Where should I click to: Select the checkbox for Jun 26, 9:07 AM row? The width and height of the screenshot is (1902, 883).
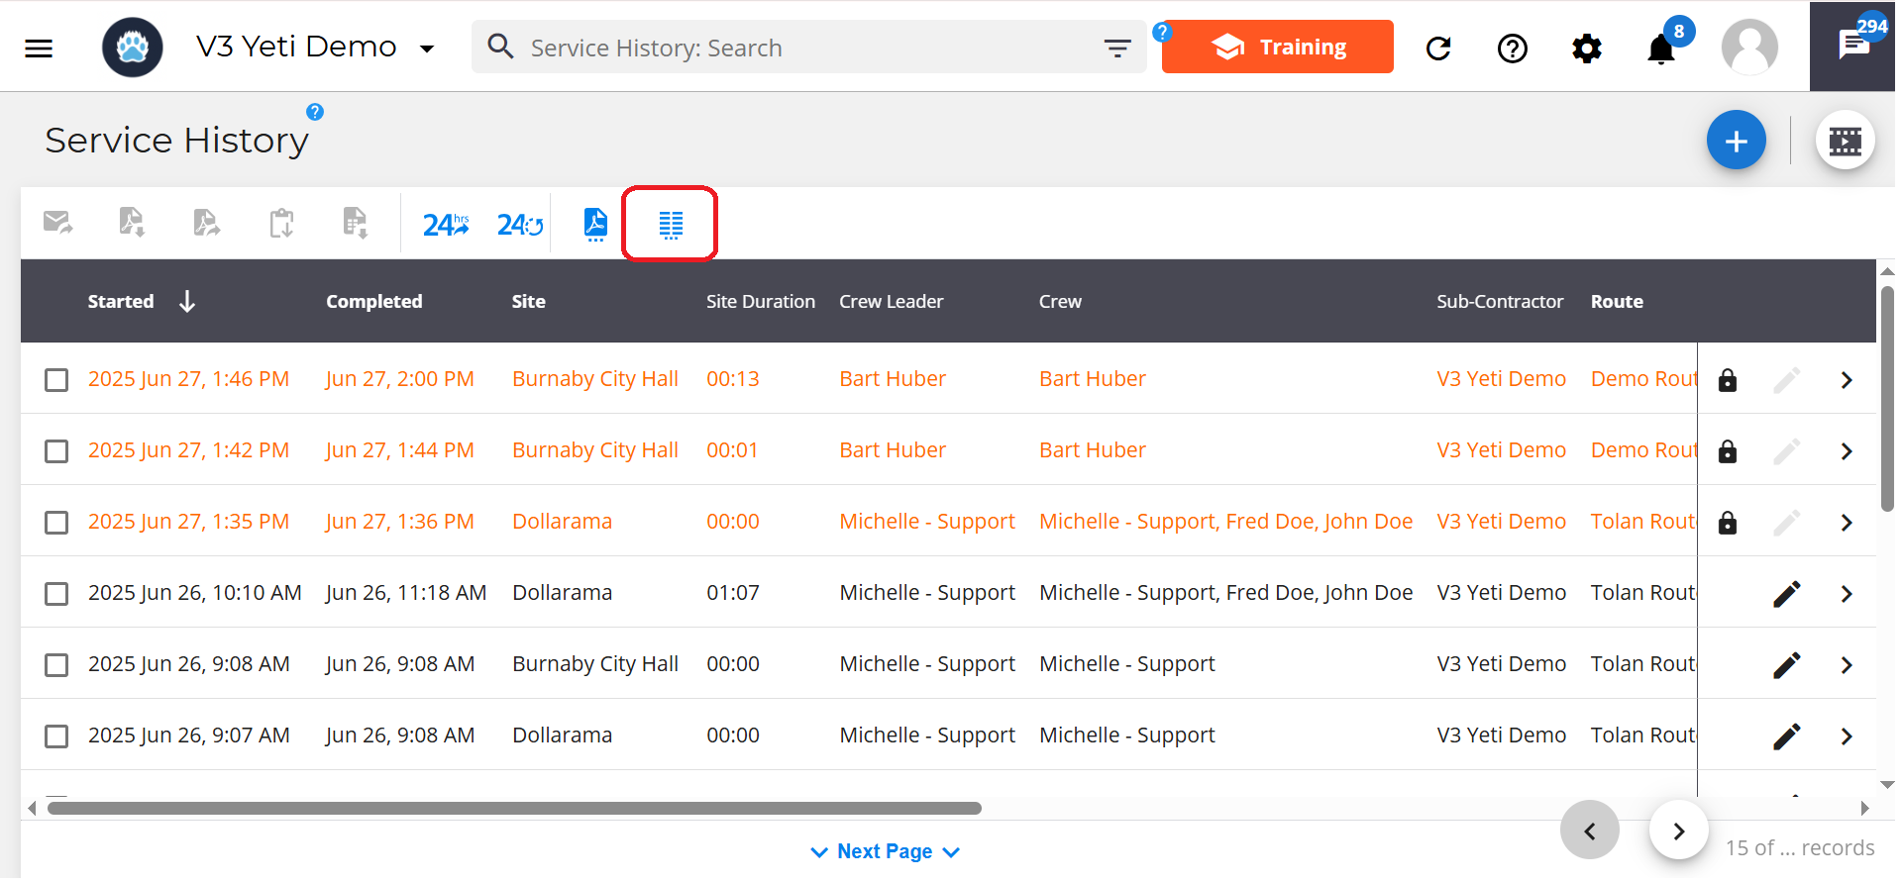click(56, 736)
